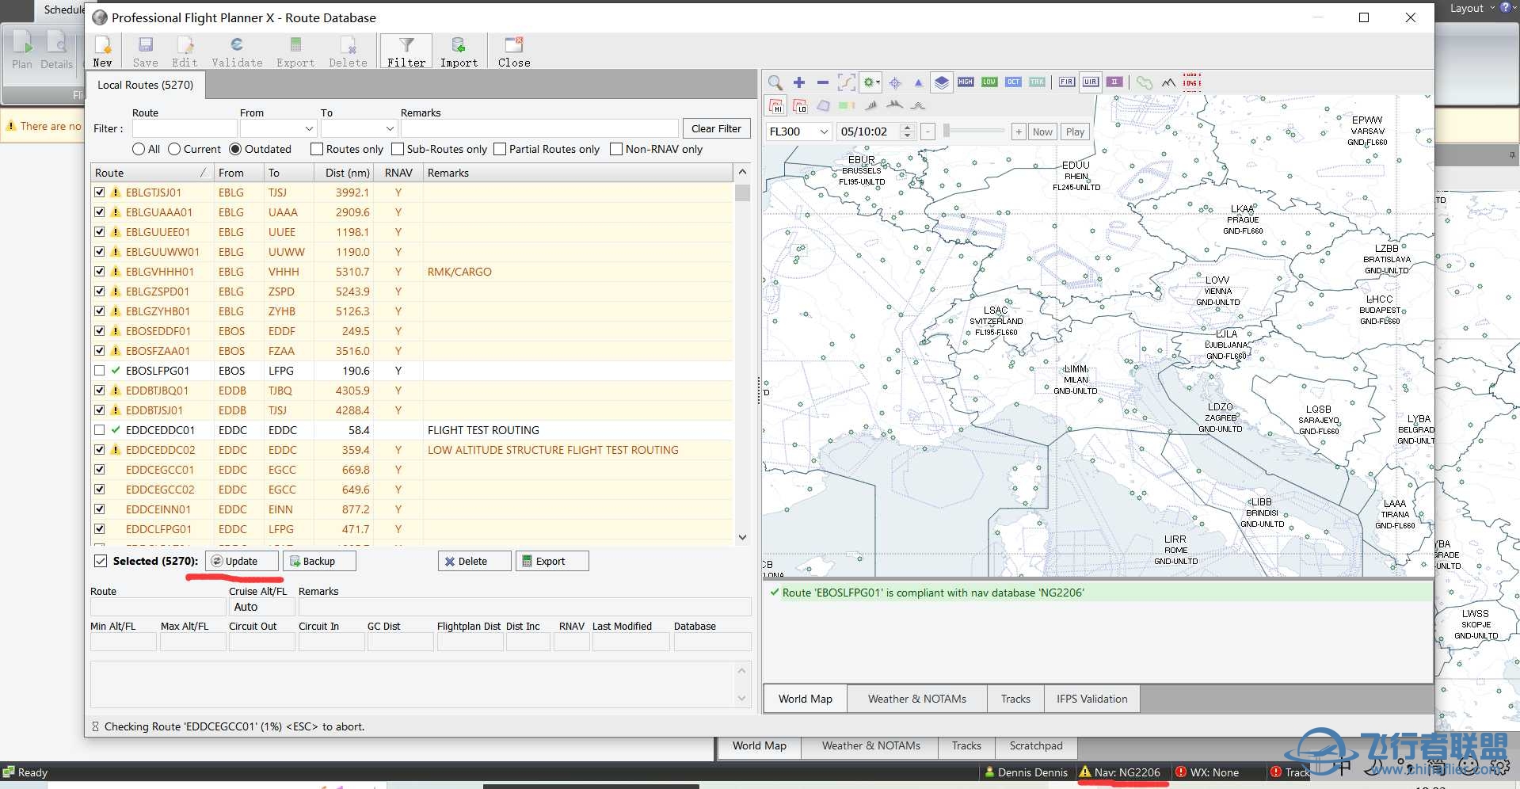Image resolution: width=1520 pixels, height=789 pixels.
Task: Select World Map tab in route database
Action: [806, 699]
